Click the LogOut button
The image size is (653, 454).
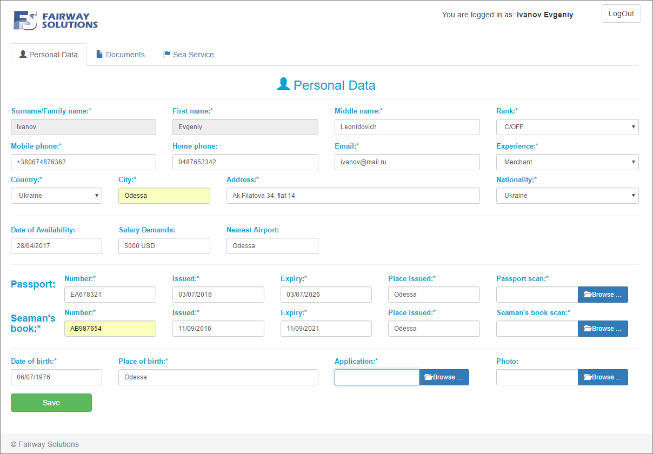coord(621,14)
